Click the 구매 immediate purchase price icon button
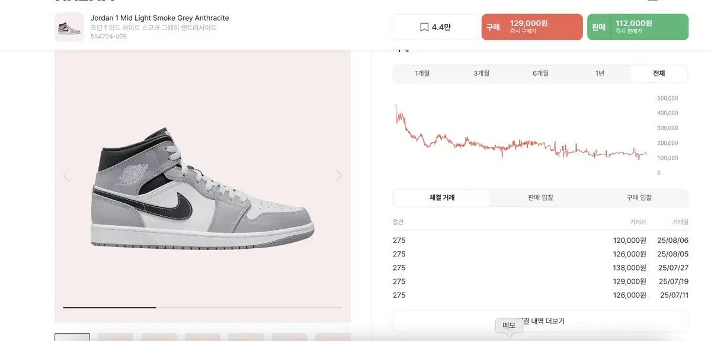The width and height of the screenshot is (711, 341). coord(531,27)
